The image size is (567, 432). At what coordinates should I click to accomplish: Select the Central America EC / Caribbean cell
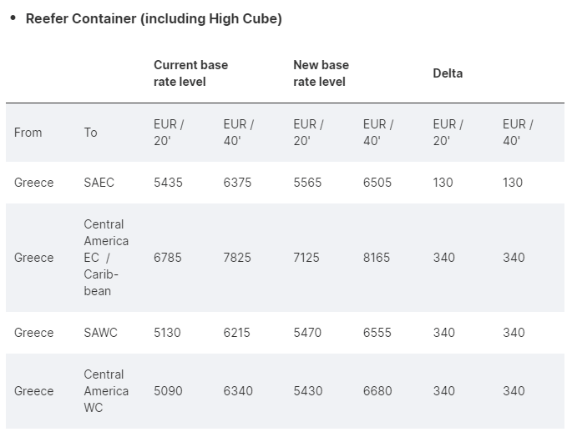(105, 258)
